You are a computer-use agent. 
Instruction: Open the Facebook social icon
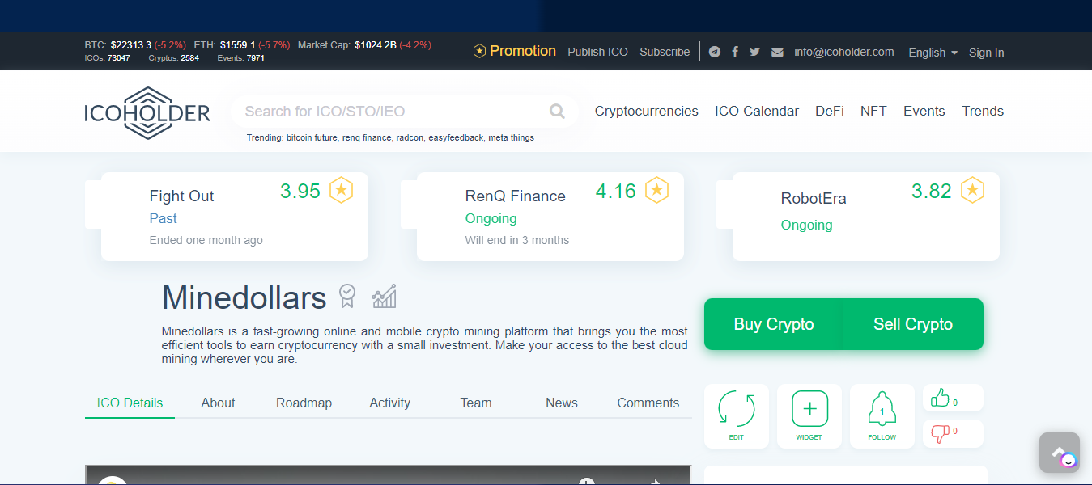click(x=735, y=52)
